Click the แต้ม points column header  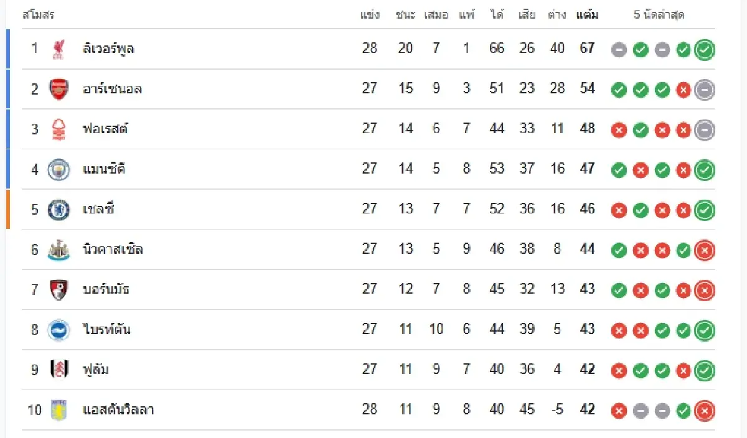587,15
